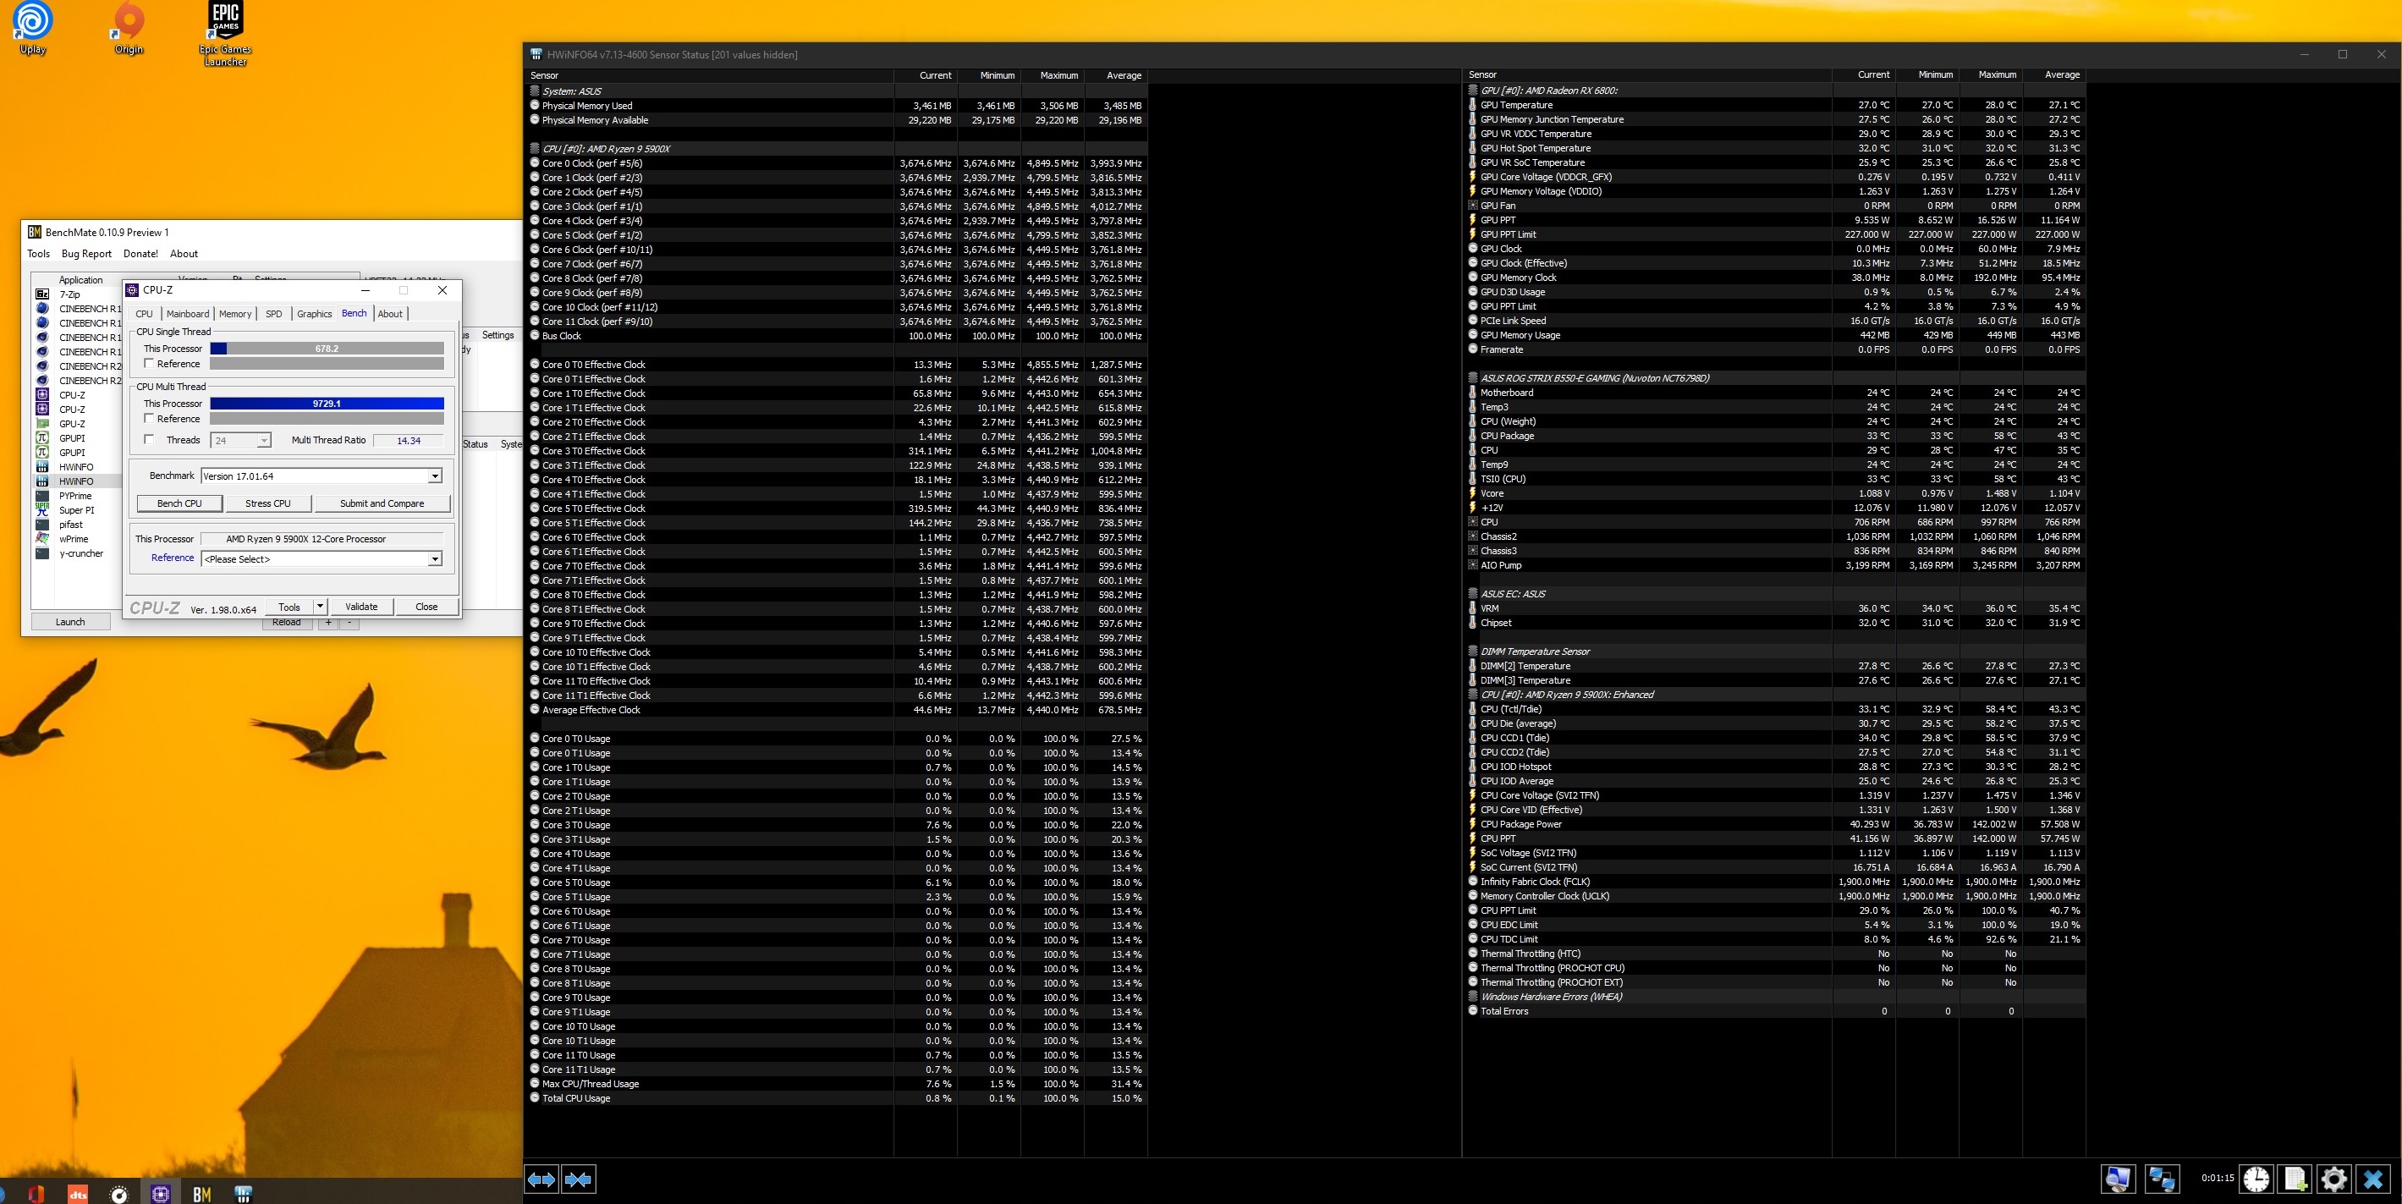Click the blue X close sensors icon
The height and width of the screenshot is (1204, 2402).
pyautogui.click(x=2373, y=1179)
